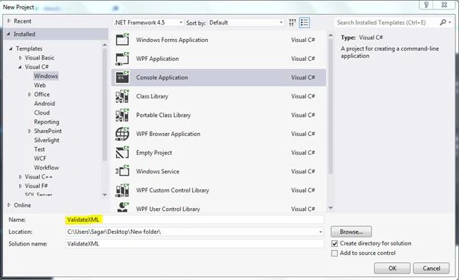Screen dimensions: 459x280
Task: Click the template list vertical scrollbar thumb
Action: [x=330, y=107]
